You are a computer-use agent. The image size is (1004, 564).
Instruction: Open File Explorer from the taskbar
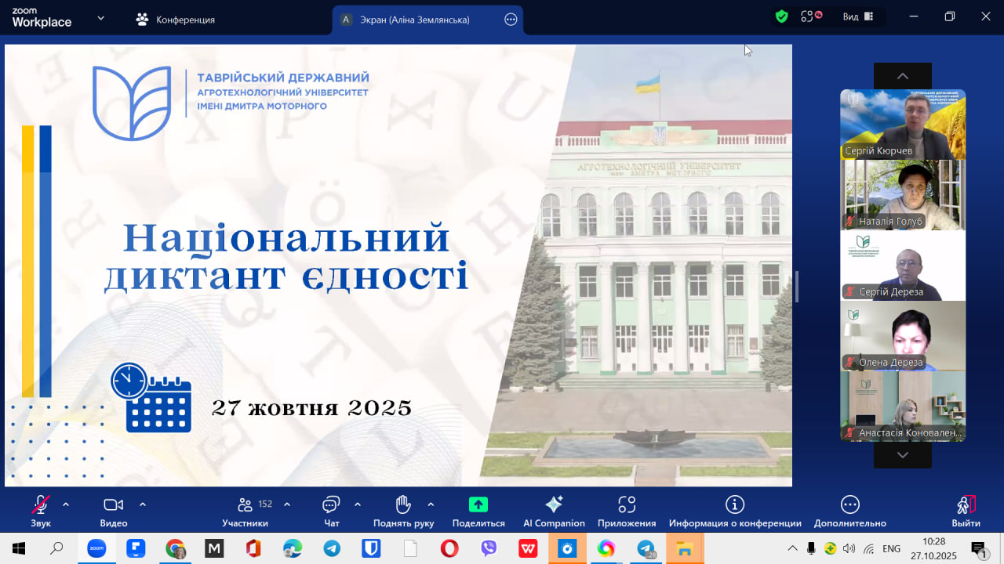coord(685,548)
